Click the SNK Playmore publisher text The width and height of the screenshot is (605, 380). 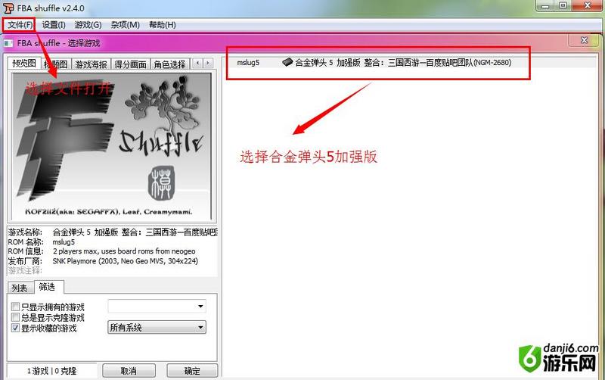coord(126,261)
